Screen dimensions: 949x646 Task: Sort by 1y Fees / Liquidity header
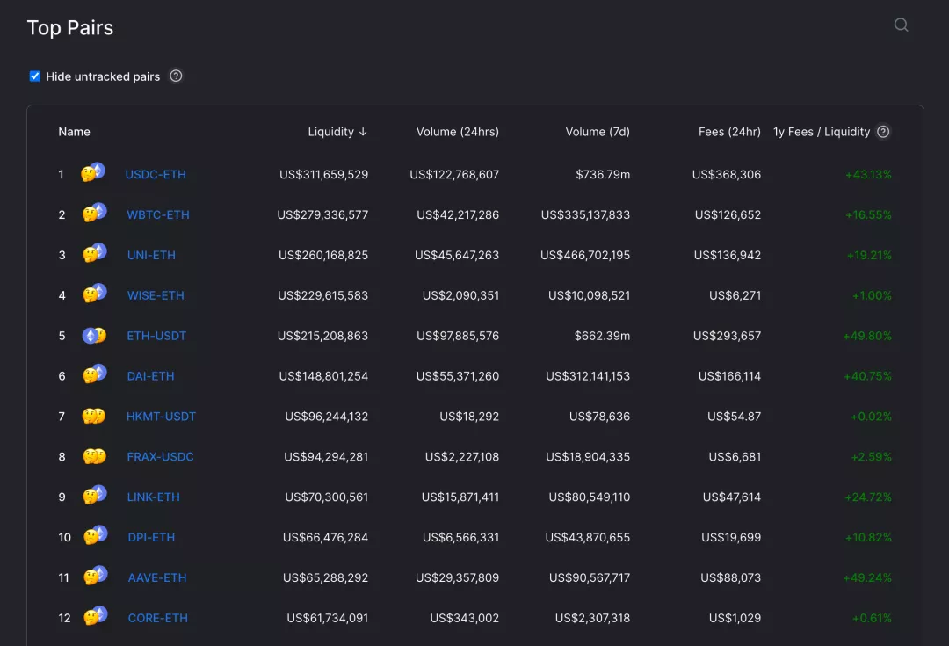click(x=822, y=132)
